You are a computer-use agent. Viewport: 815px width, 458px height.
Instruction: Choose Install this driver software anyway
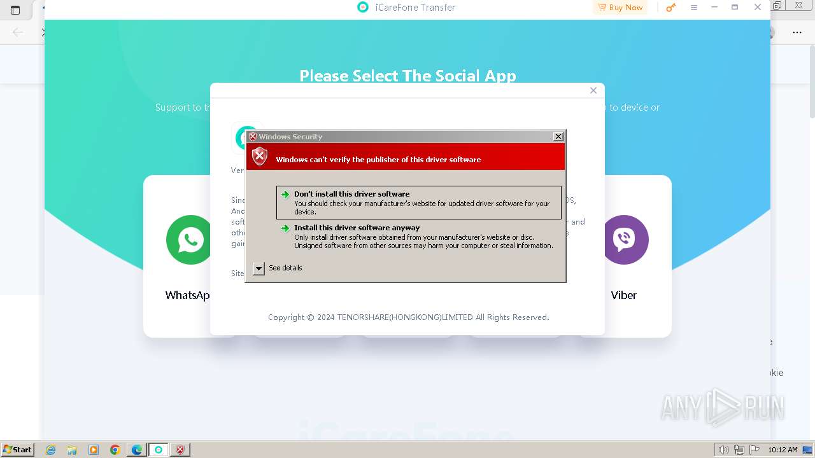click(x=419, y=237)
